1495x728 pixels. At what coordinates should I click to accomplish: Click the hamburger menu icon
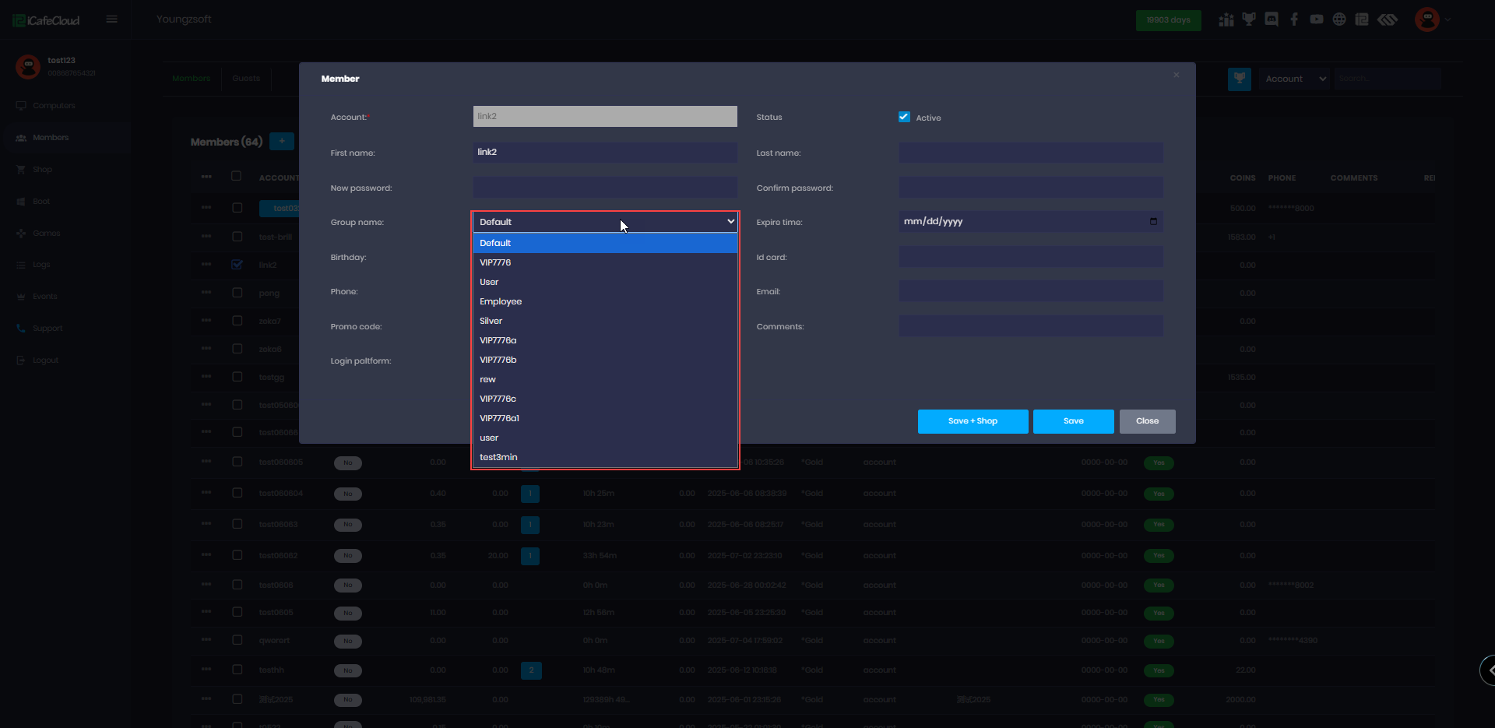(x=112, y=19)
